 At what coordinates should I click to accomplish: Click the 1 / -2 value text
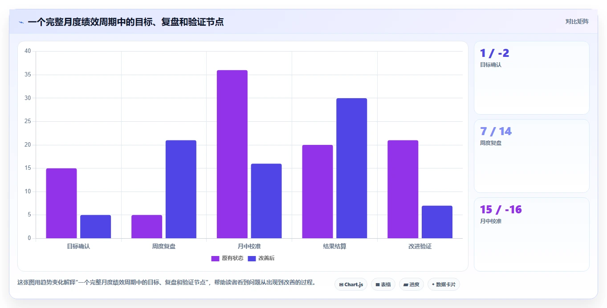click(495, 53)
